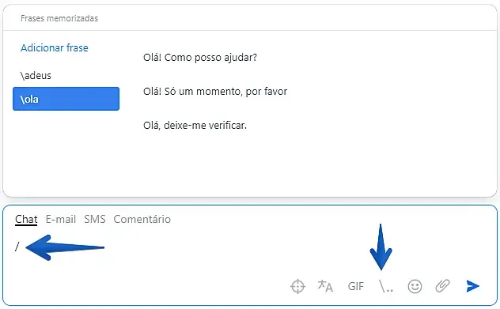Viewport: 500px width, 309px height.
Task: Choose phrase "Olá, deixe-me verificar."
Action: 195,125
